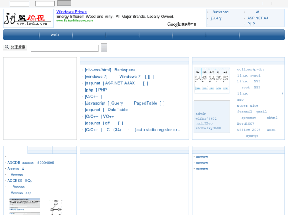288x215 pixels.
Task: Click the Linux SSH link
Action: point(249,81)
